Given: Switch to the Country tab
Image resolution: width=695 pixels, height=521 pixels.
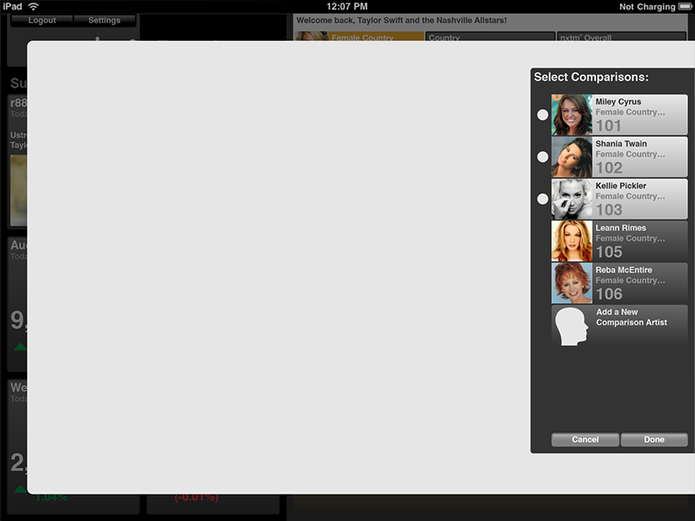Looking at the screenshot, I should 490,37.
